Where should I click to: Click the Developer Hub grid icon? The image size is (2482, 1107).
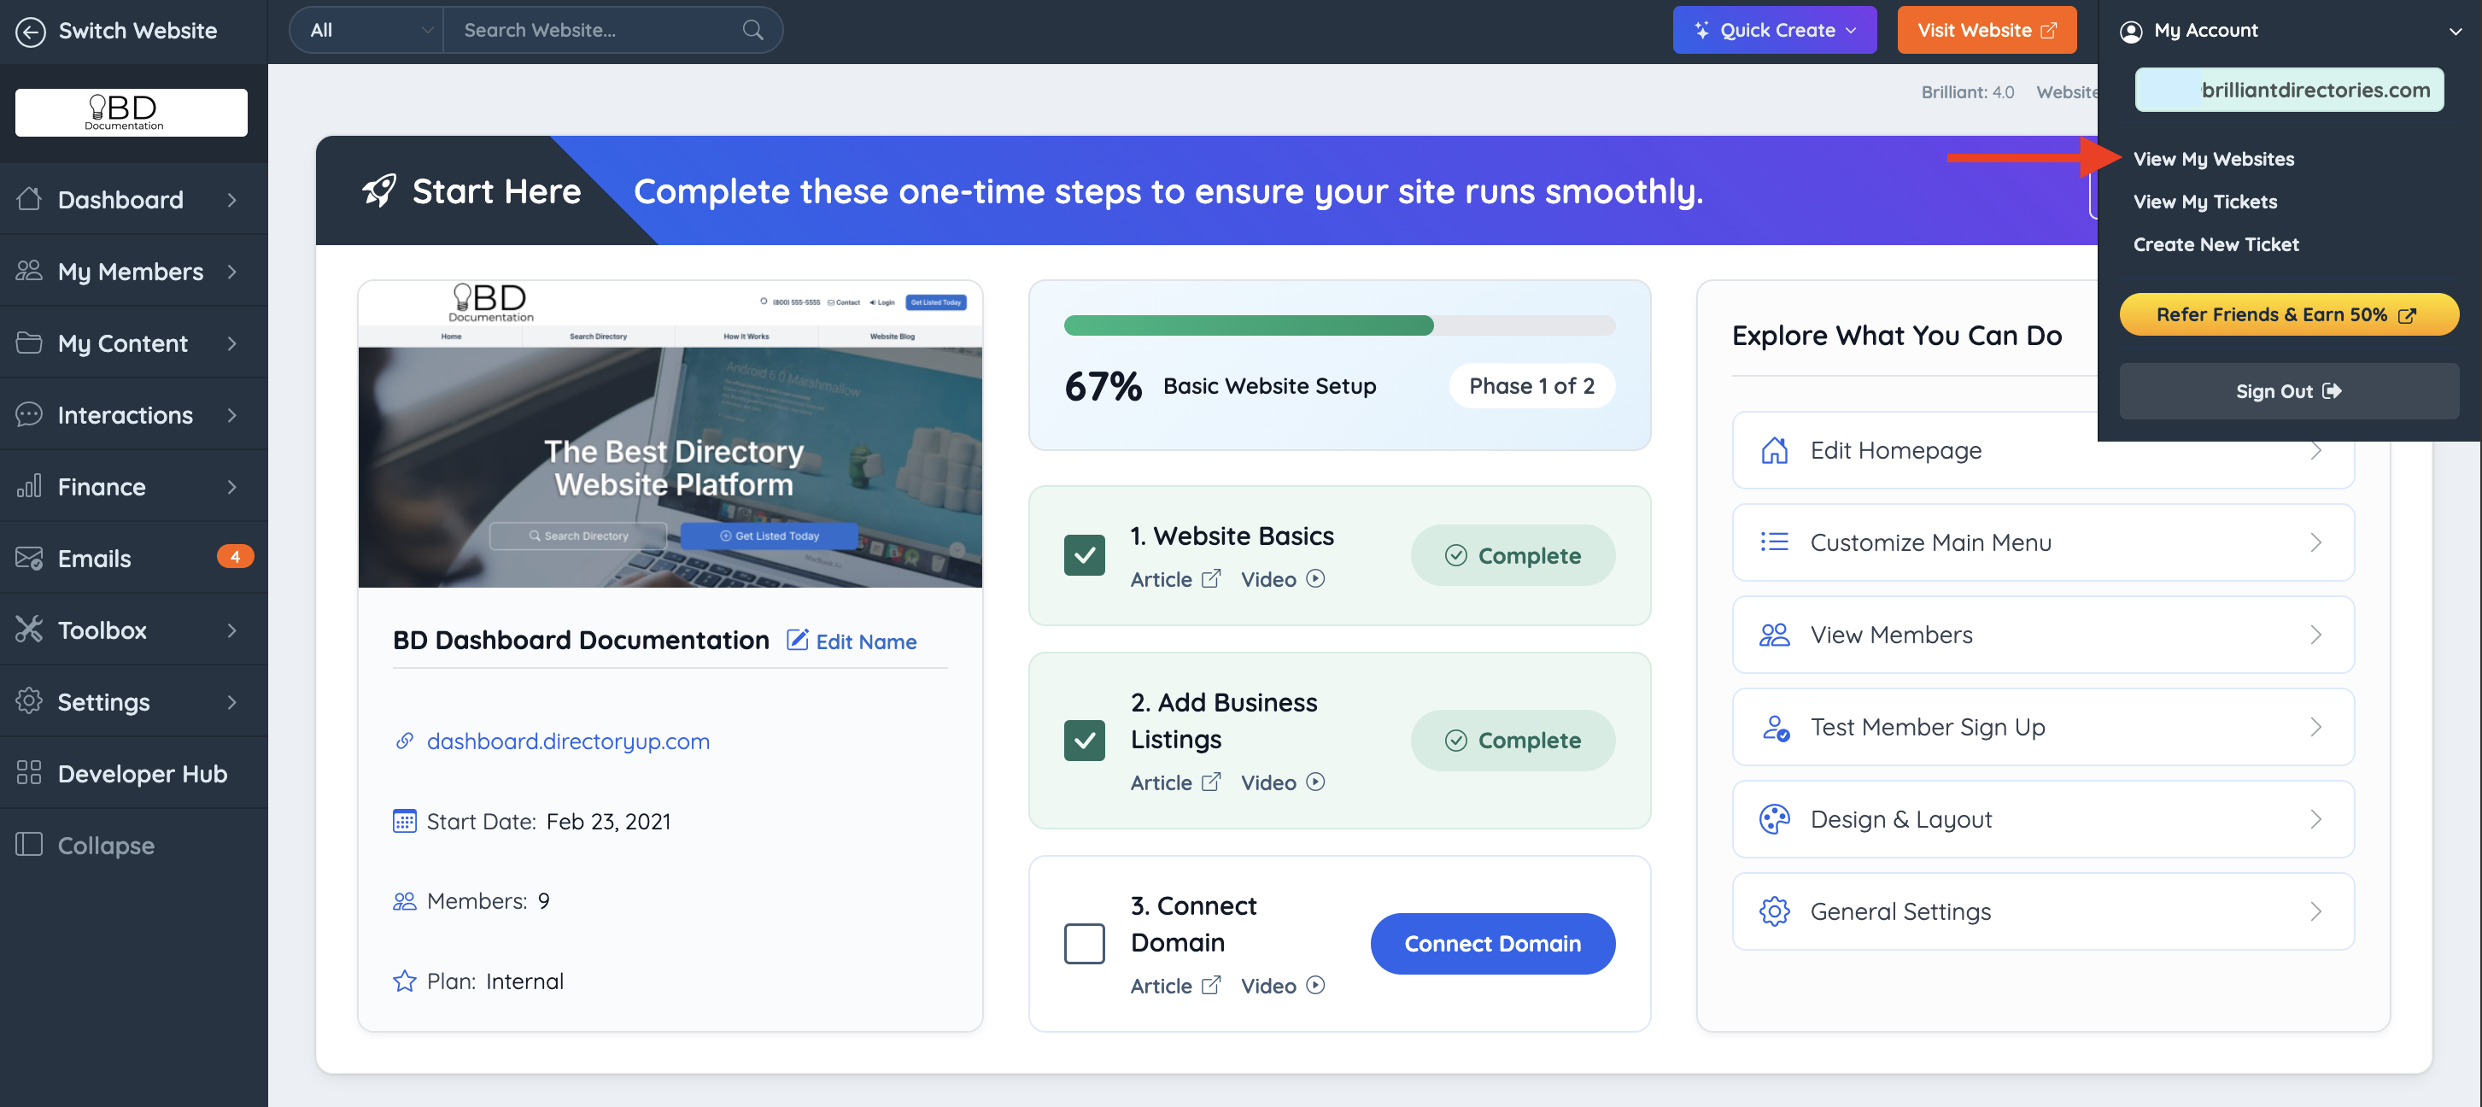pyautogui.click(x=29, y=773)
